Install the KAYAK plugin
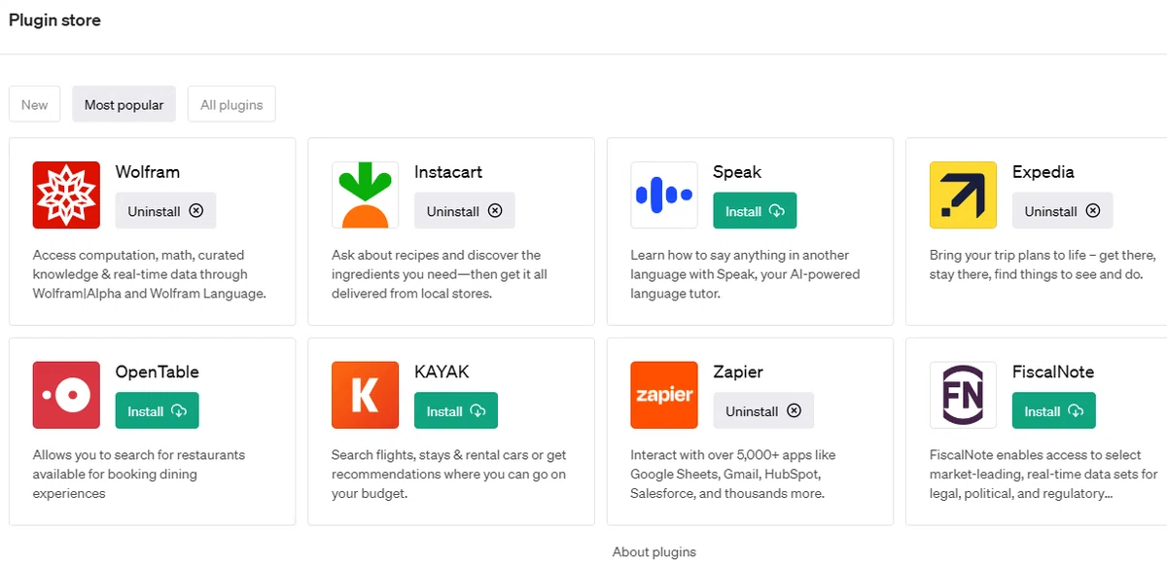The image size is (1167, 567). point(455,410)
